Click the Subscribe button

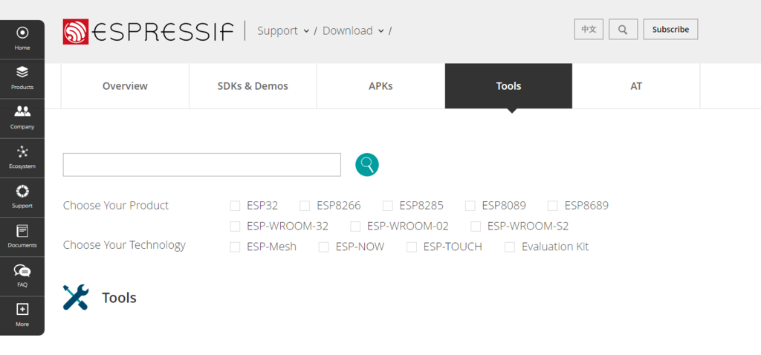(x=670, y=29)
